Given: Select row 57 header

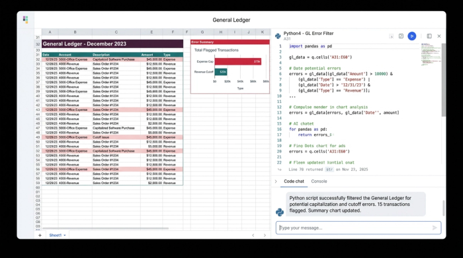Looking at the screenshot, I should [38, 174].
